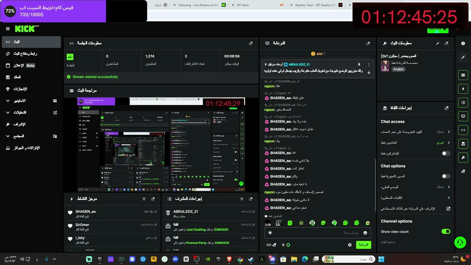
Task: Toggle للمشتركون فقط subscribers-only chat
Action: coord(446,153)
